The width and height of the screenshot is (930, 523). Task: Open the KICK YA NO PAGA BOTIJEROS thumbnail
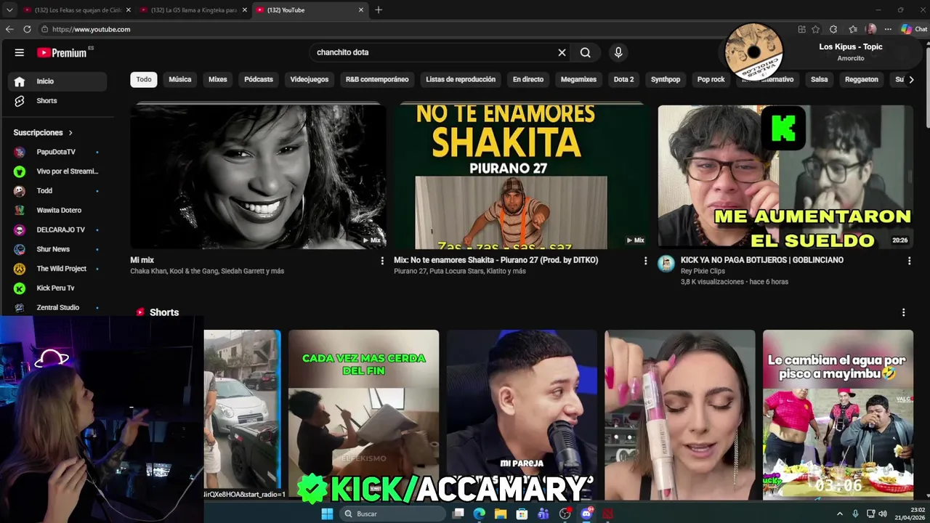coord(785,177)
